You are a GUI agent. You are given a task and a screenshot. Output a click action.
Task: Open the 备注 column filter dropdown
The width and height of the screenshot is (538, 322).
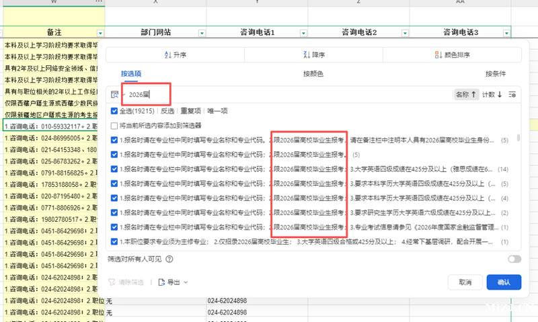click(x=101, y=32)
